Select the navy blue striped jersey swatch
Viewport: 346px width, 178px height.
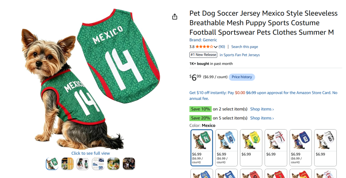301,148
